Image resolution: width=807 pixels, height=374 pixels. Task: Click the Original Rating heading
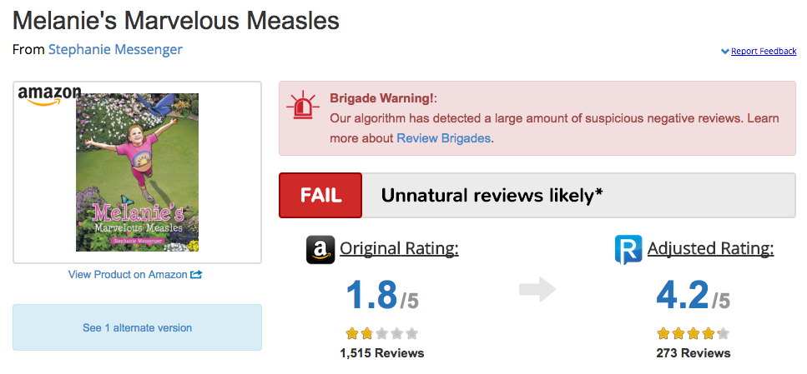point(399,249)
